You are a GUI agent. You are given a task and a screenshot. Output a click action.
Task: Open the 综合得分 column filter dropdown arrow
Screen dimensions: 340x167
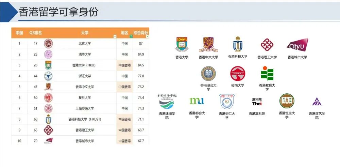[x=148, y=36]
